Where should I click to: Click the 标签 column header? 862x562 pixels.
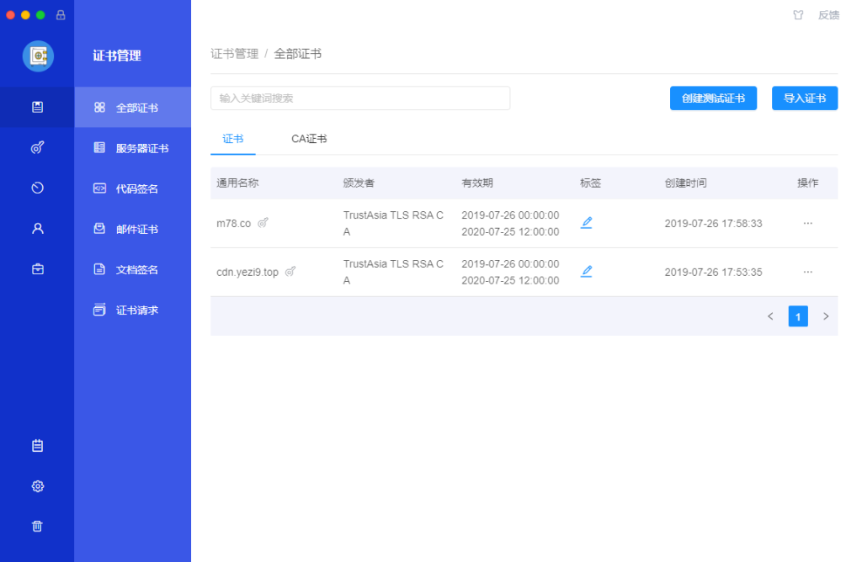[x=590, y=183]
